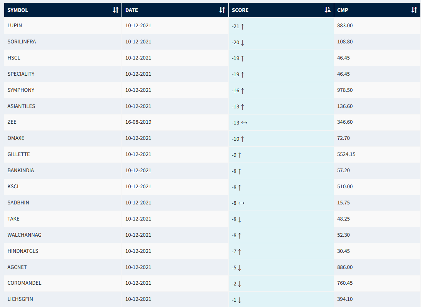Click the CMP column header label
This screenshot has height=307, width=421.
coord(343,10)
